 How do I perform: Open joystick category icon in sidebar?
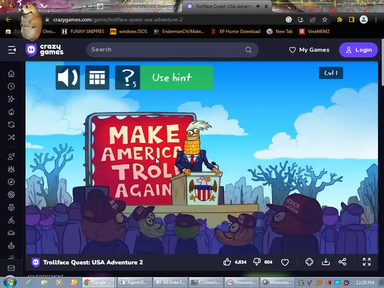click(11, 246)
